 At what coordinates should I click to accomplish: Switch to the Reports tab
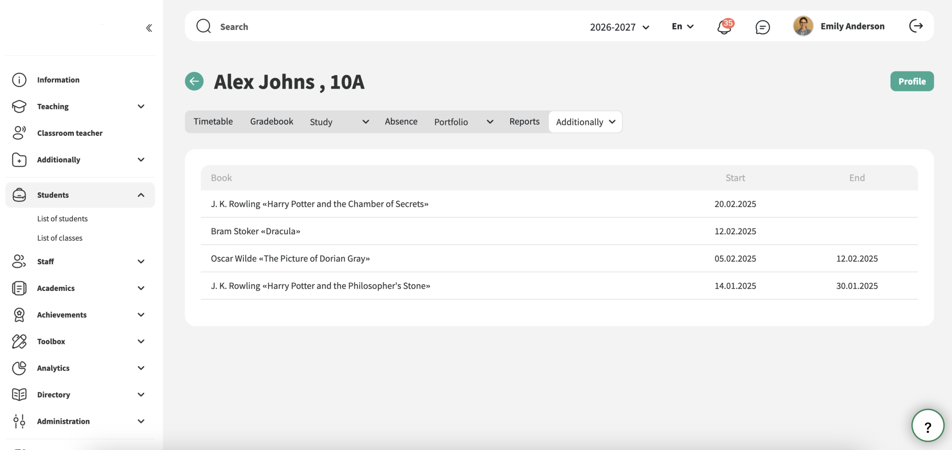point(525,122)
